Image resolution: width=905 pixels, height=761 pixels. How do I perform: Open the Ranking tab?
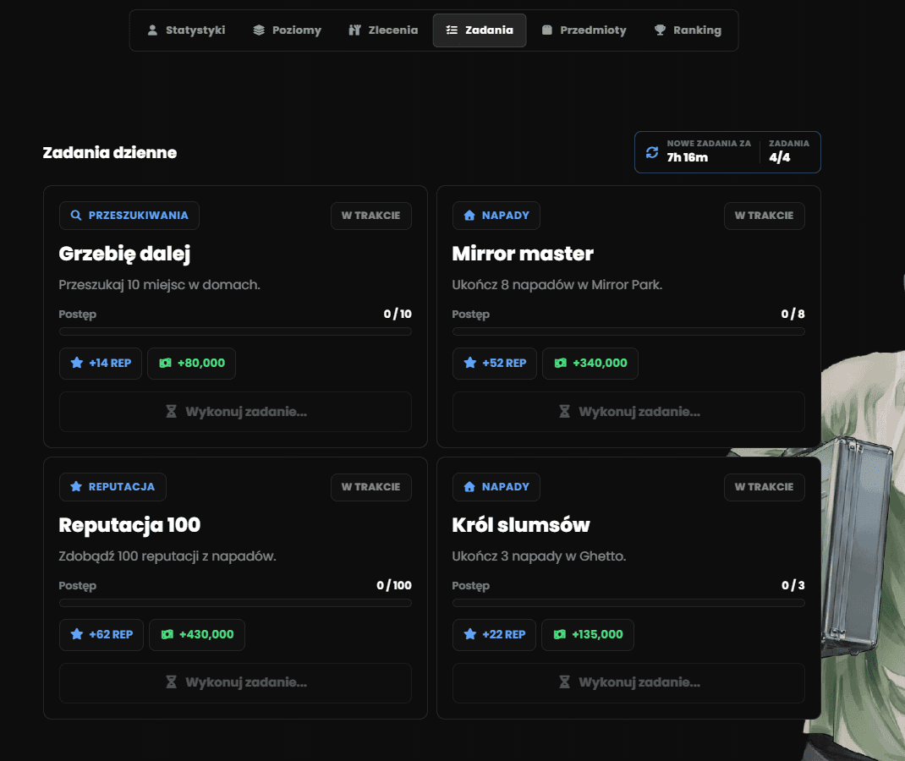coord(688,30)
